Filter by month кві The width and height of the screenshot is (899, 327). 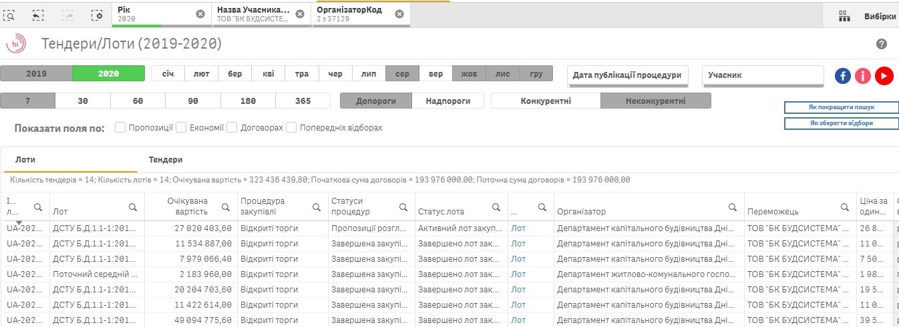268,74
